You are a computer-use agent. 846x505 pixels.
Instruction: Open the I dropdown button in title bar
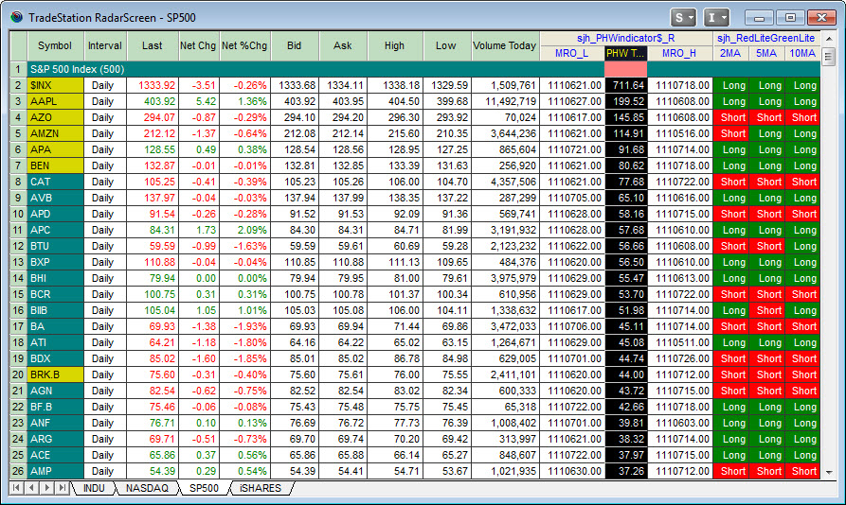(x=716, y=17)
